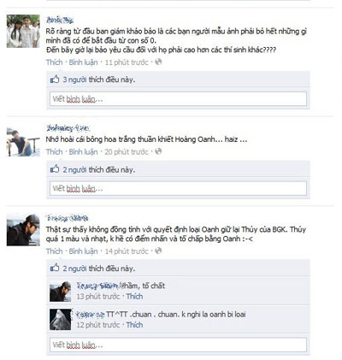Focus the bottom Viết bình luận field
The image size is (342, 360).
click(178, 345)
